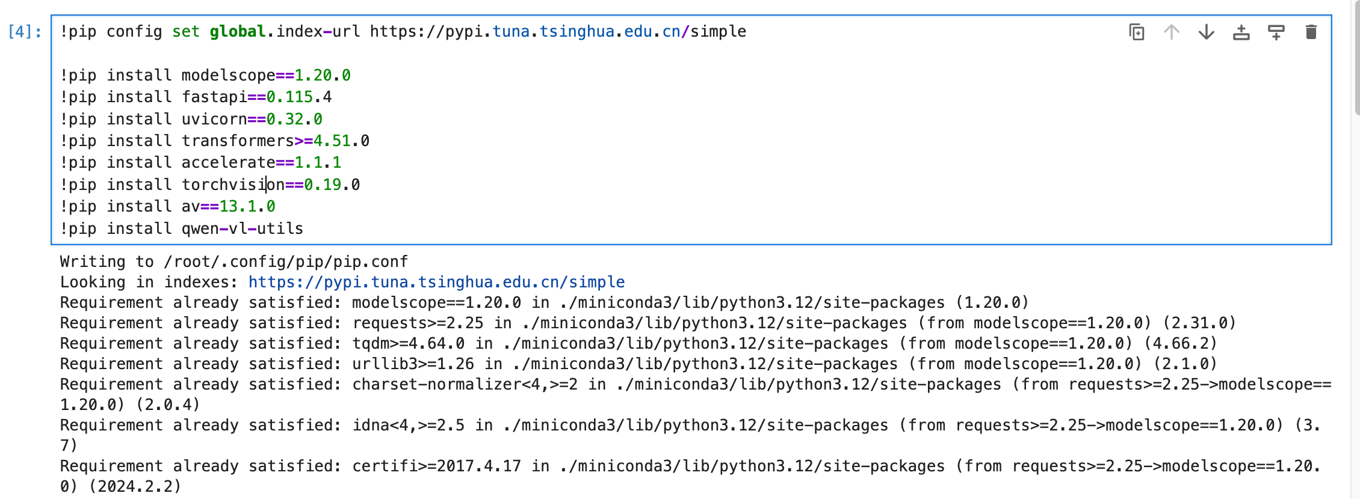Set cursor on the transformers>=4.51.0 line
The height and width of the screenshot is (499, 1360).
(215, 141)
